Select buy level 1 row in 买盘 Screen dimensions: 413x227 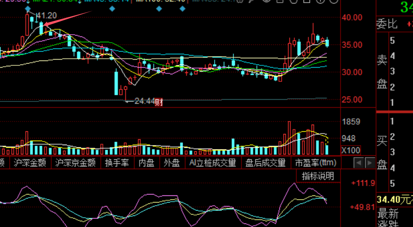tap(401, 121)
